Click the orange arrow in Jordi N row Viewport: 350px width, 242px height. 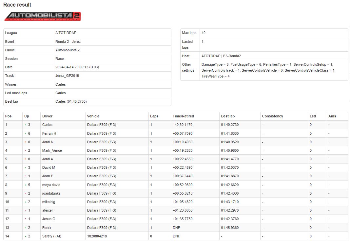point(26,142)
